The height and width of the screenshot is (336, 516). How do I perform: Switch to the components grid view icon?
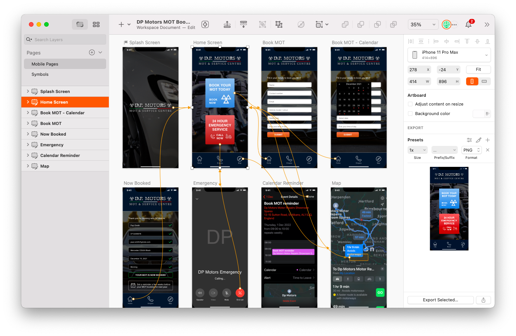coord(96,24)
